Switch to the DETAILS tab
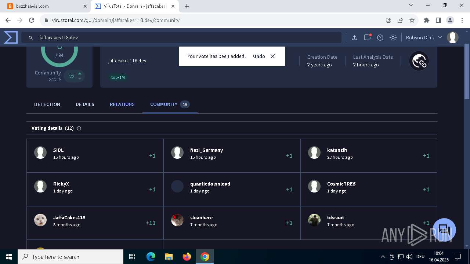 tap(85, 104)
